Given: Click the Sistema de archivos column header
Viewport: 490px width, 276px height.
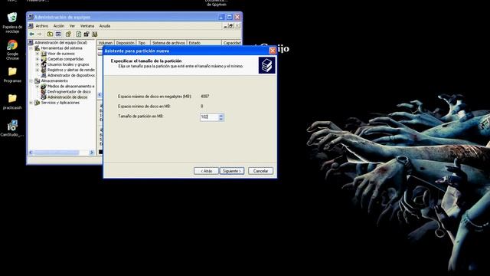Looking at the screenshot, I should [x=168, y=43].
